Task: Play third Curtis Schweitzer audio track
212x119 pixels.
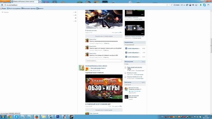Action: [x=126, y=57]
